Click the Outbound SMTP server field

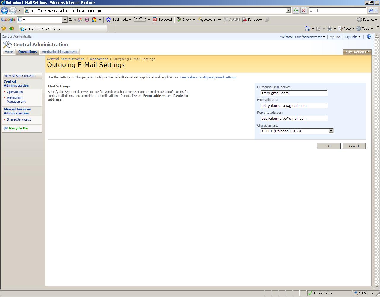click(294, 93)
